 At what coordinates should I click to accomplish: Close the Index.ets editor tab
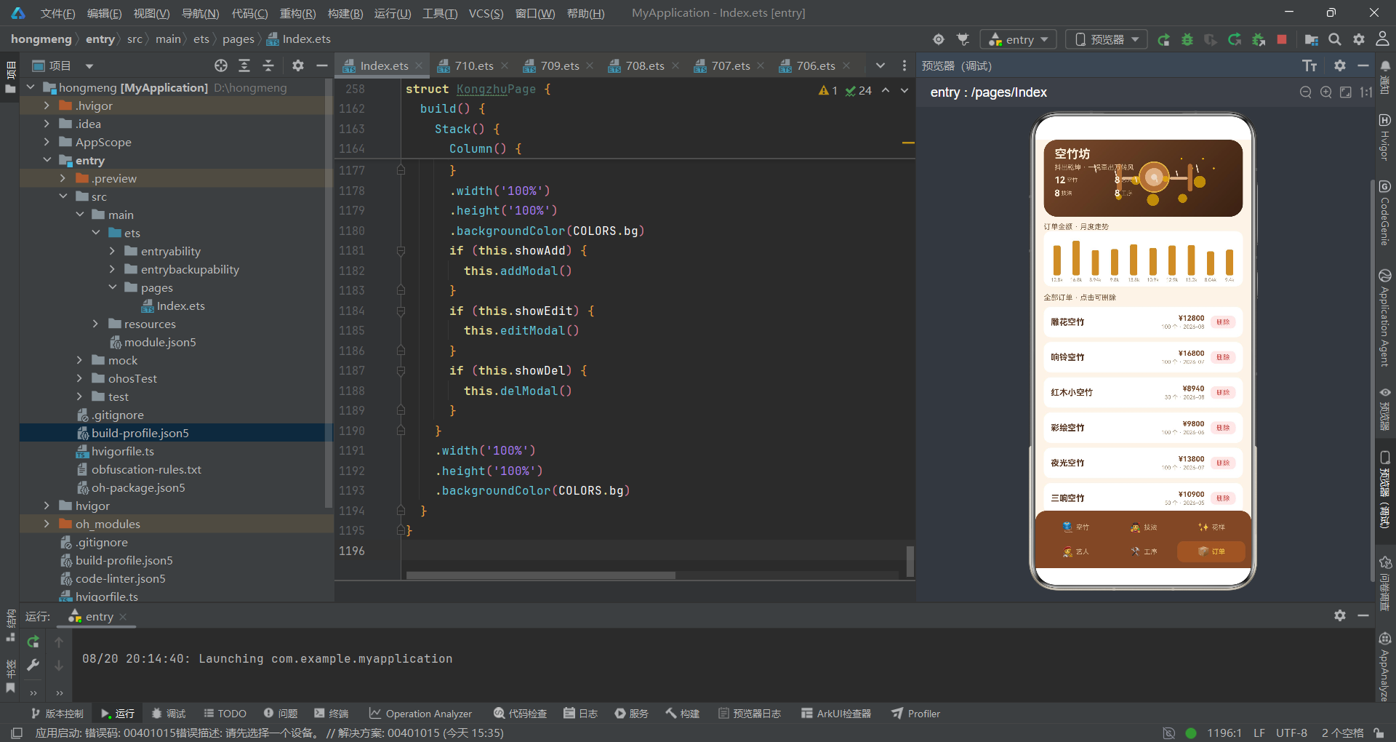(x=420, y=65)
